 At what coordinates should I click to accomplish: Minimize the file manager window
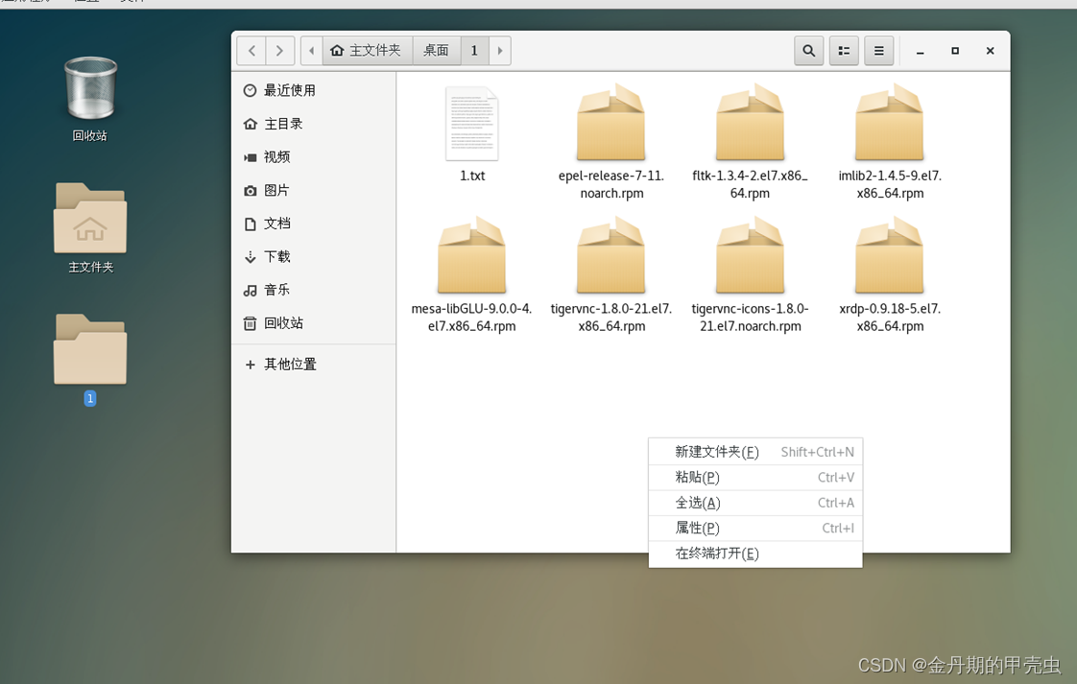click(920, 51)
